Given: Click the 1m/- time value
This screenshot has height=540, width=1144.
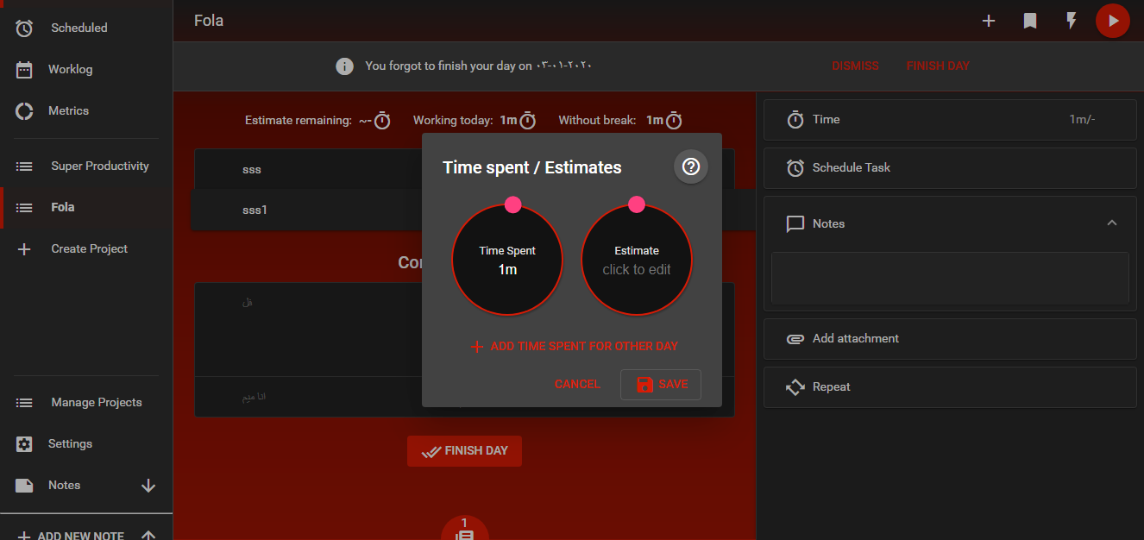Looking at the screenshot, I should [1082, 119].
